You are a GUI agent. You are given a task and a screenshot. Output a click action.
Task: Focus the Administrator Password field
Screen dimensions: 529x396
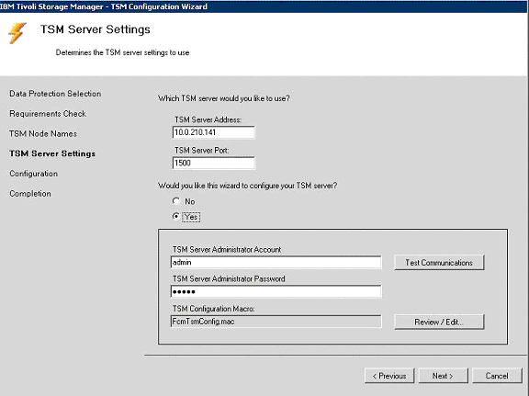[x=276, y=291]
